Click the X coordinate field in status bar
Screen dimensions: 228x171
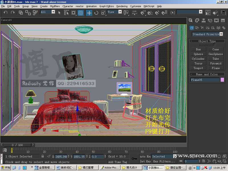click(61, 156)
